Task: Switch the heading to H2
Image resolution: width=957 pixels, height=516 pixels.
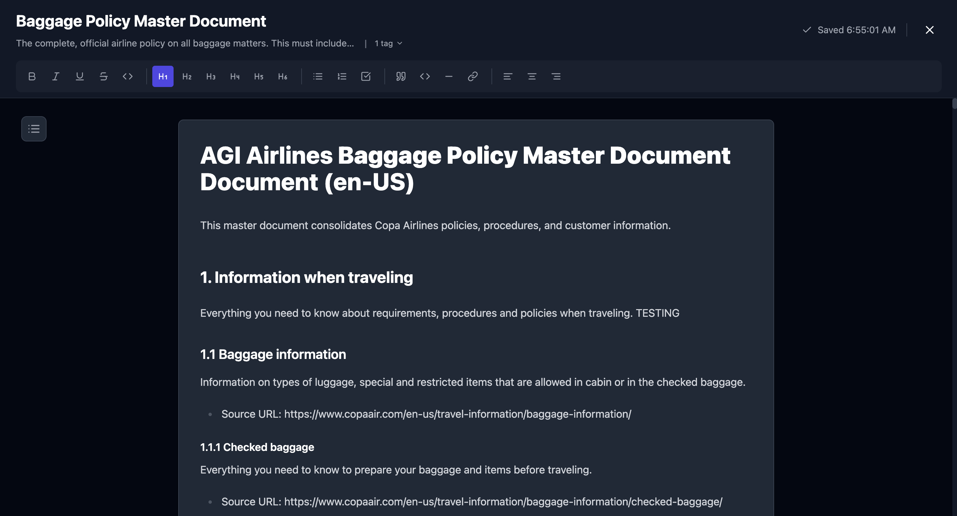Action: (187, 76)
